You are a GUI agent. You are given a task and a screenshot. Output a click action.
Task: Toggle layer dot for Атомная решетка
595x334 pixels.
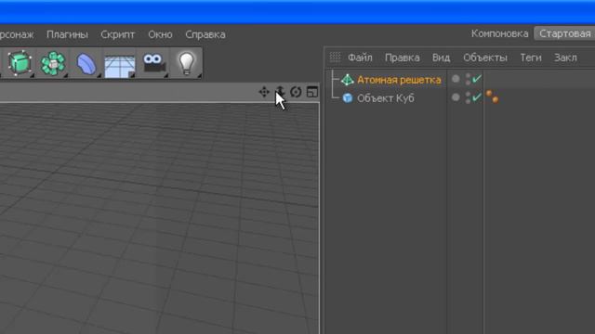pos(456,79)
